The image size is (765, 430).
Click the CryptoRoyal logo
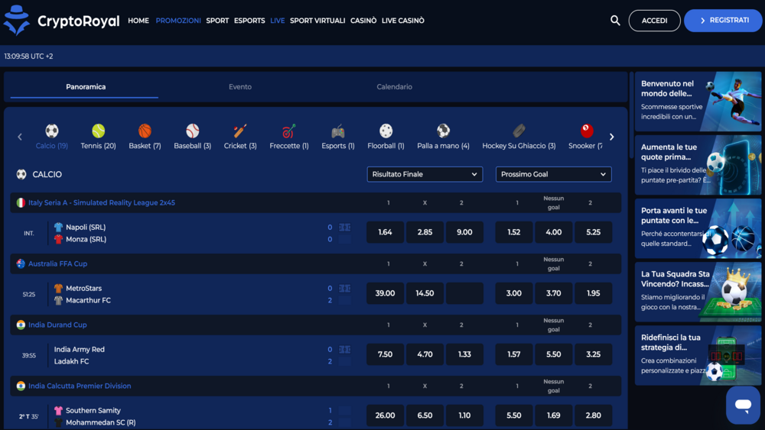61,21
